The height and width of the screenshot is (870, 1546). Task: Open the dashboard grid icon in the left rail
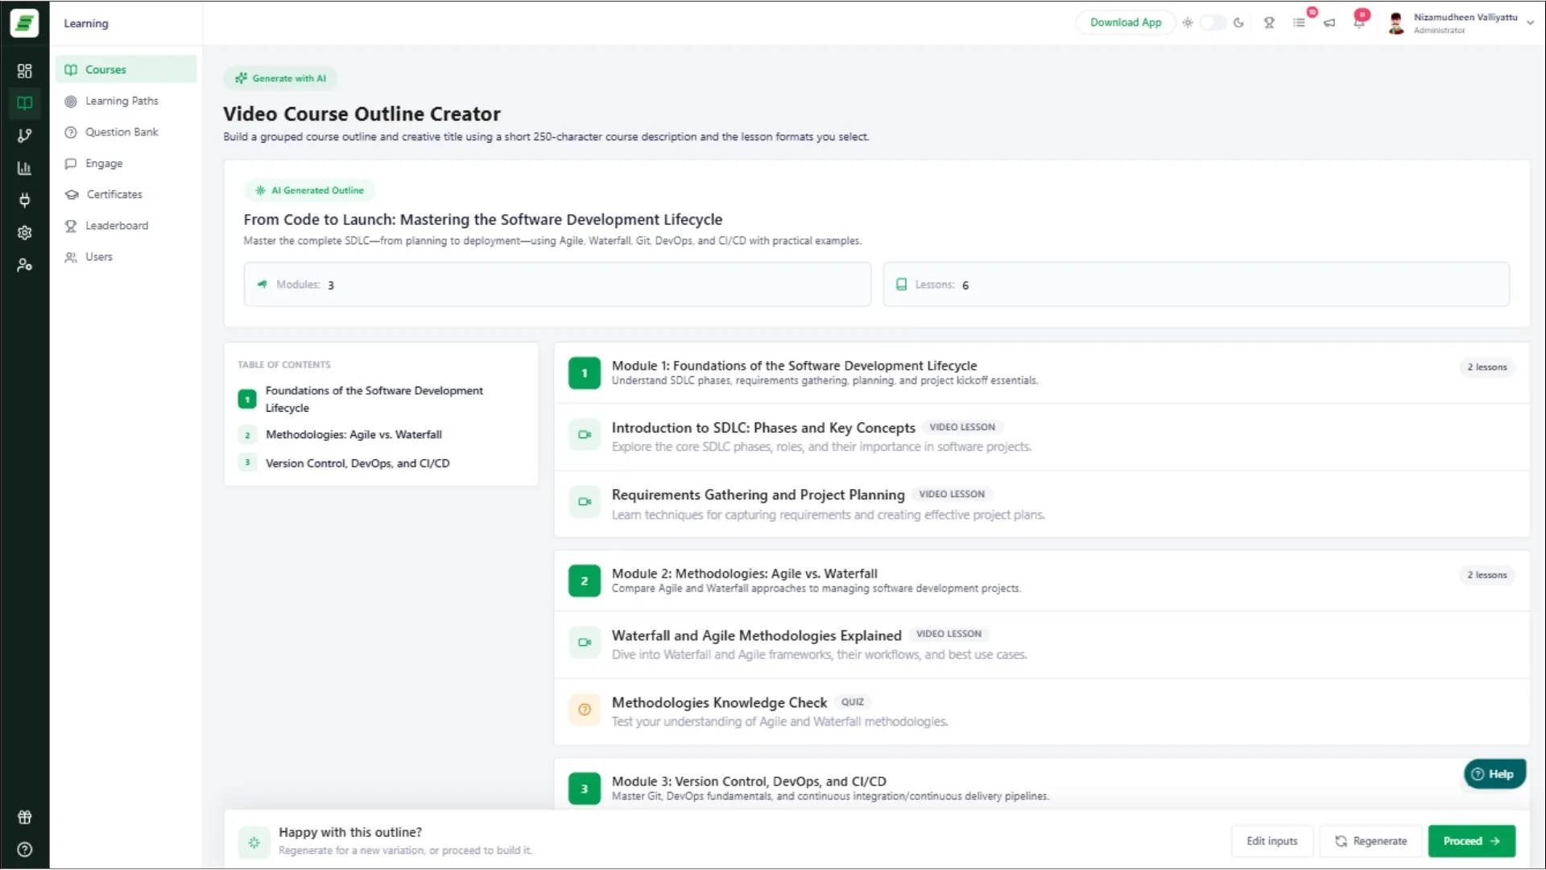tap(24, 71)
